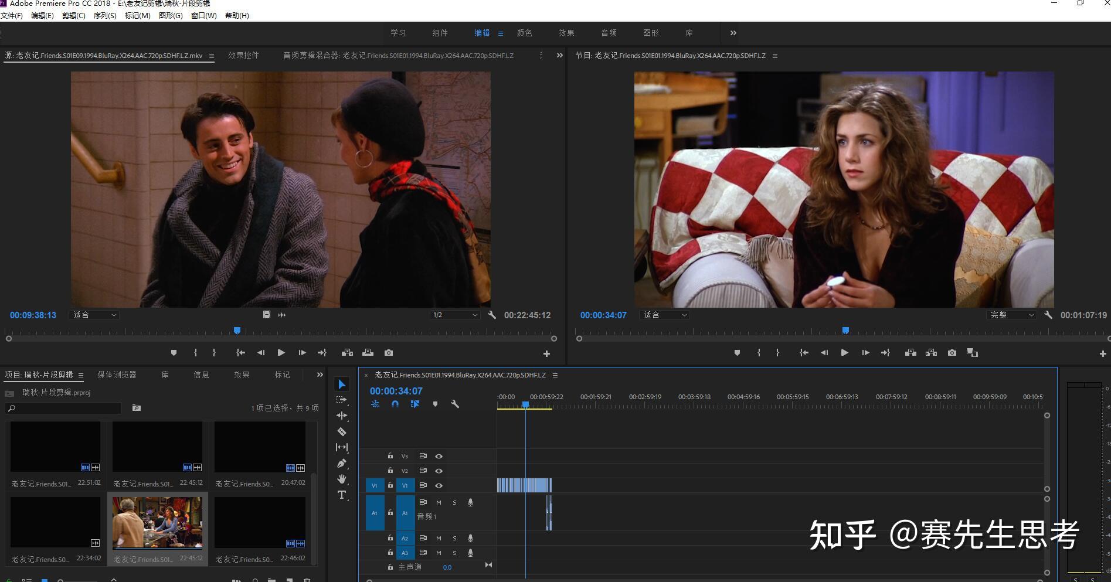Image resolution: width=1111 pixels, height=582 pixels.
Task: Solo audio track A1
Action: 454,502
